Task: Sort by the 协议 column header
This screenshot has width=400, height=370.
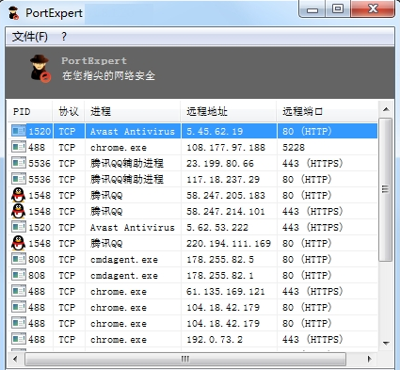Action: tap(69, 111)
